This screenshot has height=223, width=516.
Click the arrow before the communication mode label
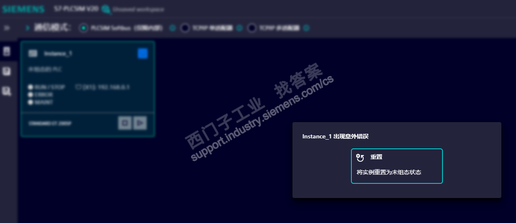[x=28, y=28]
